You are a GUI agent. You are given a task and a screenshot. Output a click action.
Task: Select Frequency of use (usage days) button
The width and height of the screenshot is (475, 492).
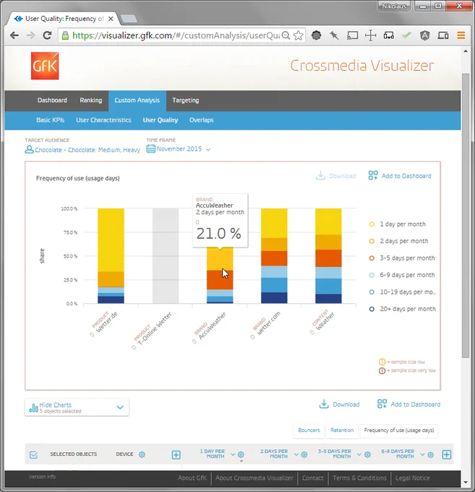[399, 430]
